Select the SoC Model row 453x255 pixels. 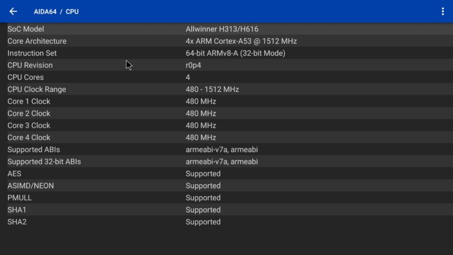(x=226, y=29)
